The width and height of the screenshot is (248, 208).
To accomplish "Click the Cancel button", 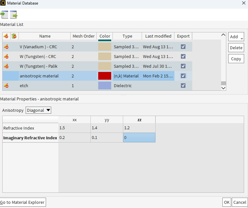I will [x=240, y=202].
